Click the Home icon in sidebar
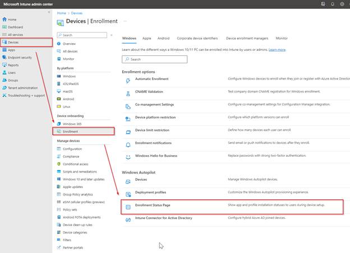350x253 pixels. pos(5,19)
